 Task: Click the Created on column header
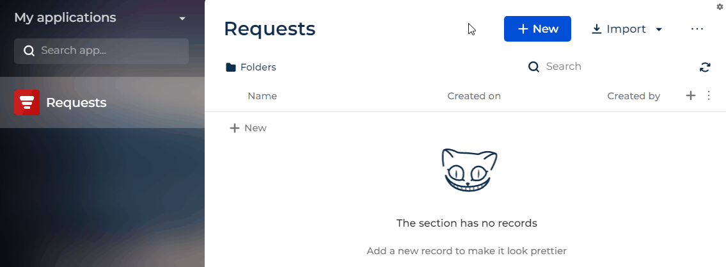474,96
